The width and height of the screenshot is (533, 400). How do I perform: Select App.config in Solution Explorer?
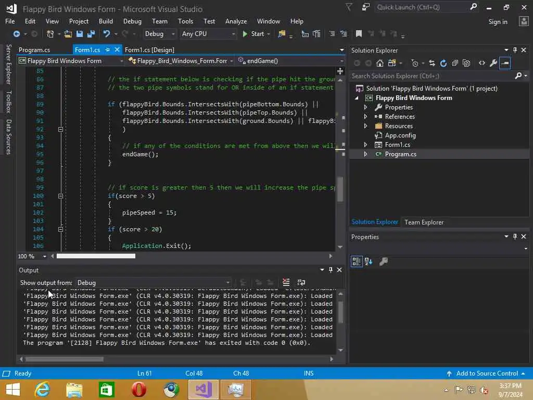pos(400,135)
